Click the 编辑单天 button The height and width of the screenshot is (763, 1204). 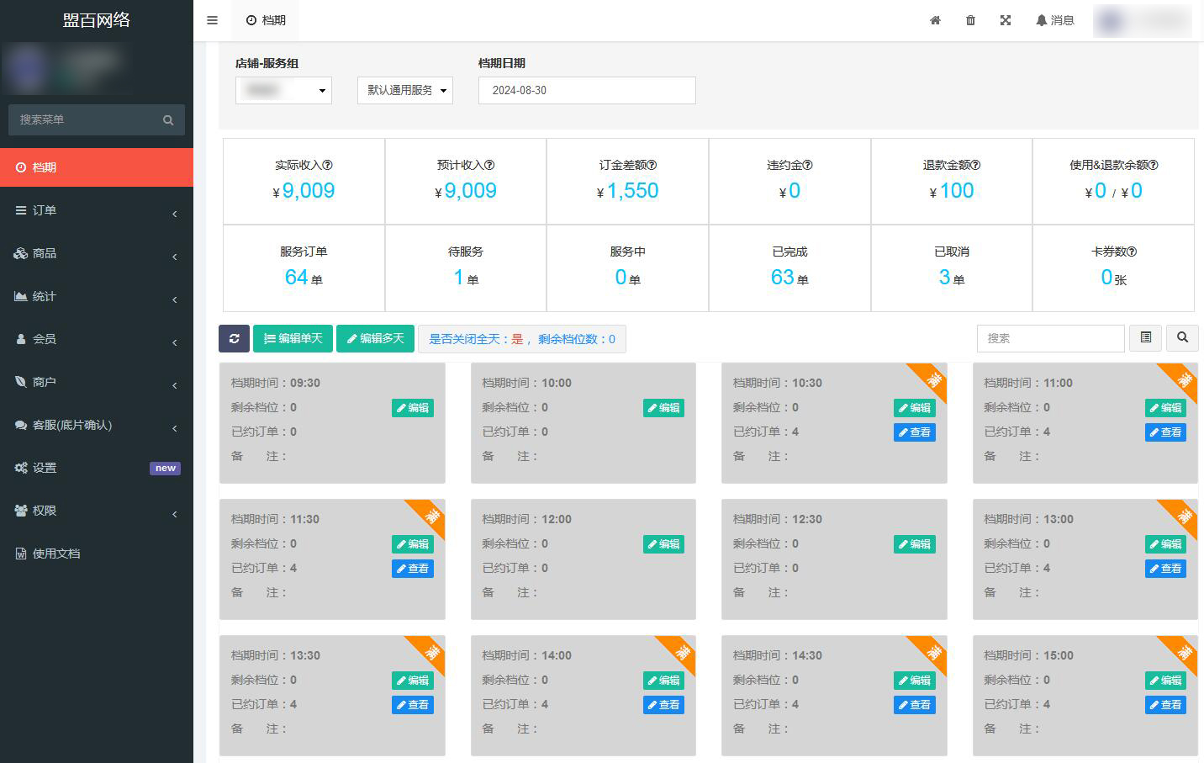293,338
